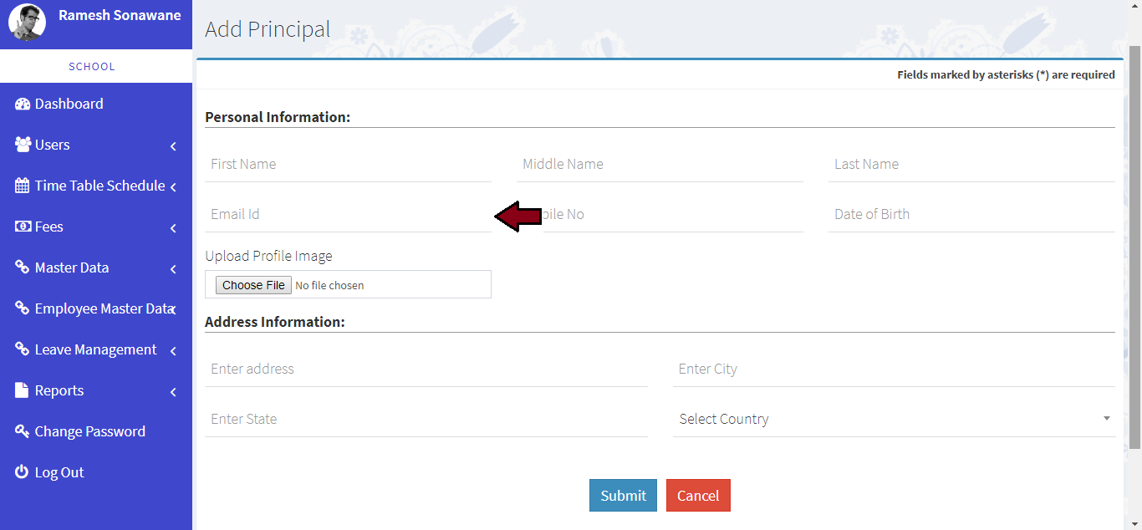Click the page vertical scrollbar
1142x530 pixels.
click(x=1134, y=251)
